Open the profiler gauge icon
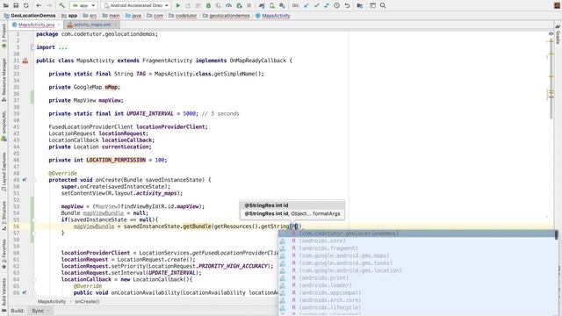 [x=228, y=5]
